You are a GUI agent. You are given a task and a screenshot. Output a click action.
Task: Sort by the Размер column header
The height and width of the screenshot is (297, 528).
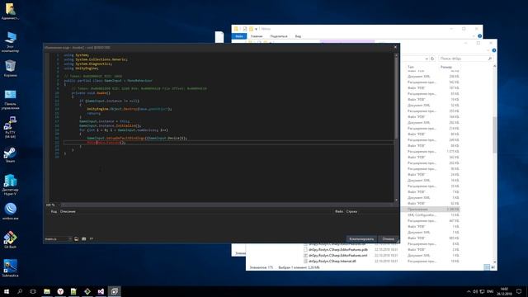(x=446, y=67)
